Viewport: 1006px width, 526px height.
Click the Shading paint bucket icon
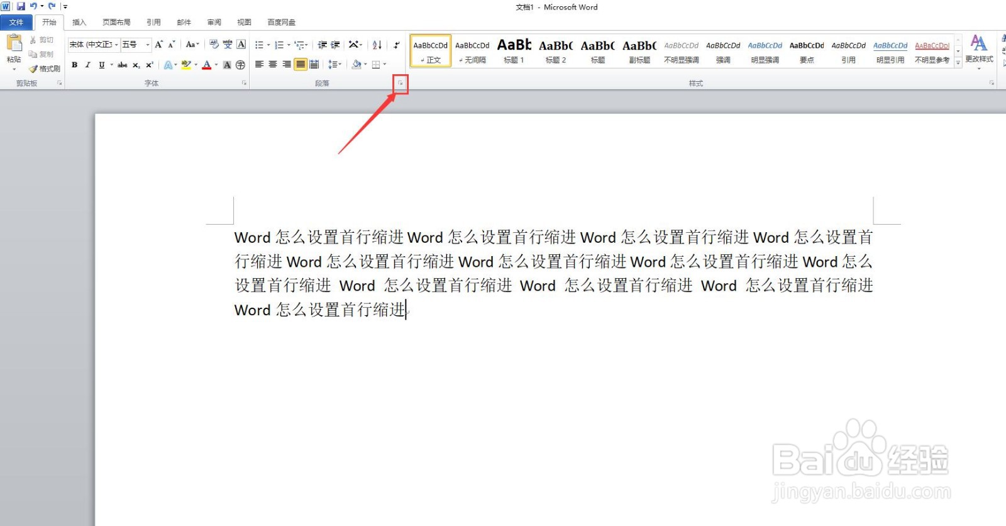click(357, 64)
